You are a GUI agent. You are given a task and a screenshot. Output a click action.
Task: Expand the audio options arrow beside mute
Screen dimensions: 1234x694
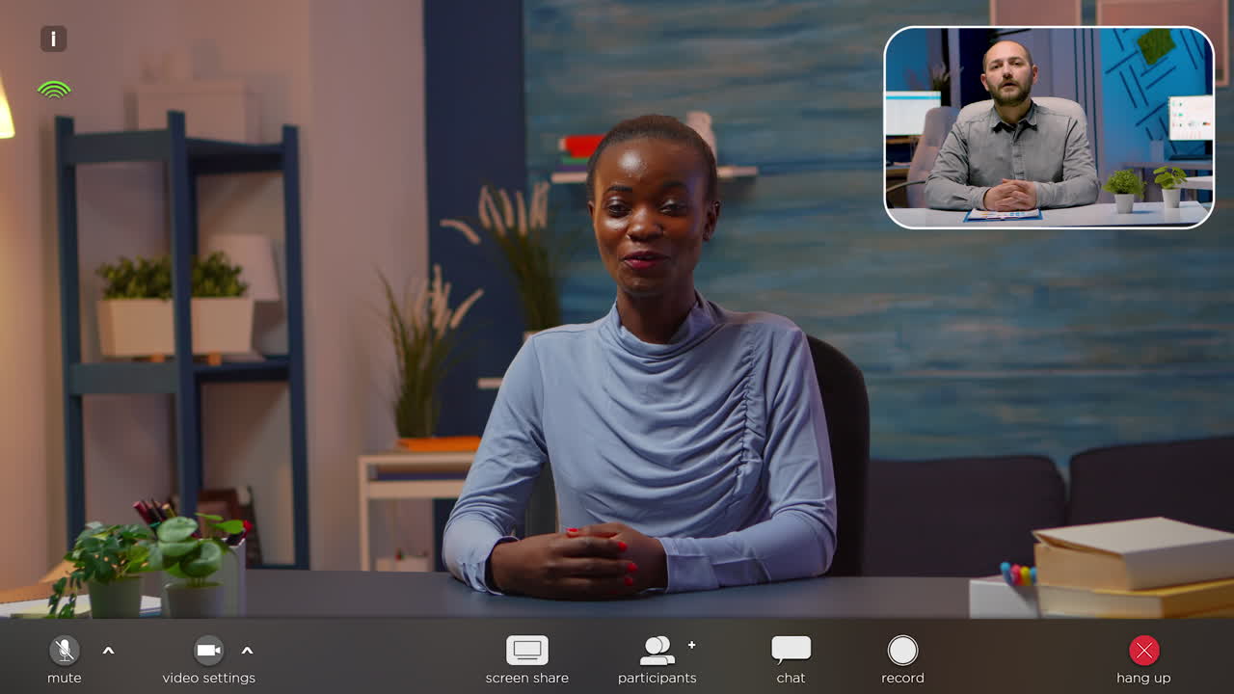click(x=108, y=651)
